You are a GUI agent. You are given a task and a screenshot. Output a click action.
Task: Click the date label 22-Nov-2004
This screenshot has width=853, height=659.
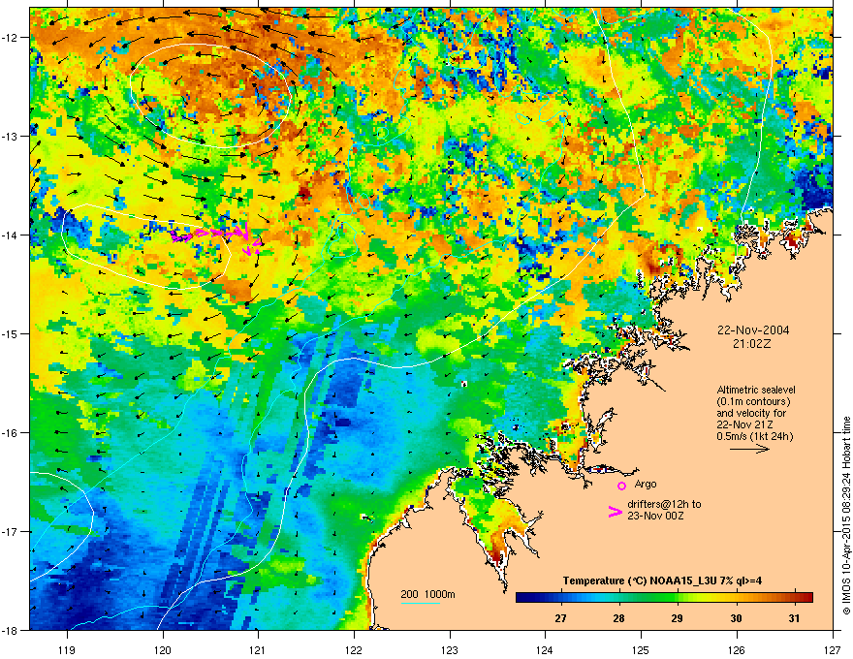[753, 330]
